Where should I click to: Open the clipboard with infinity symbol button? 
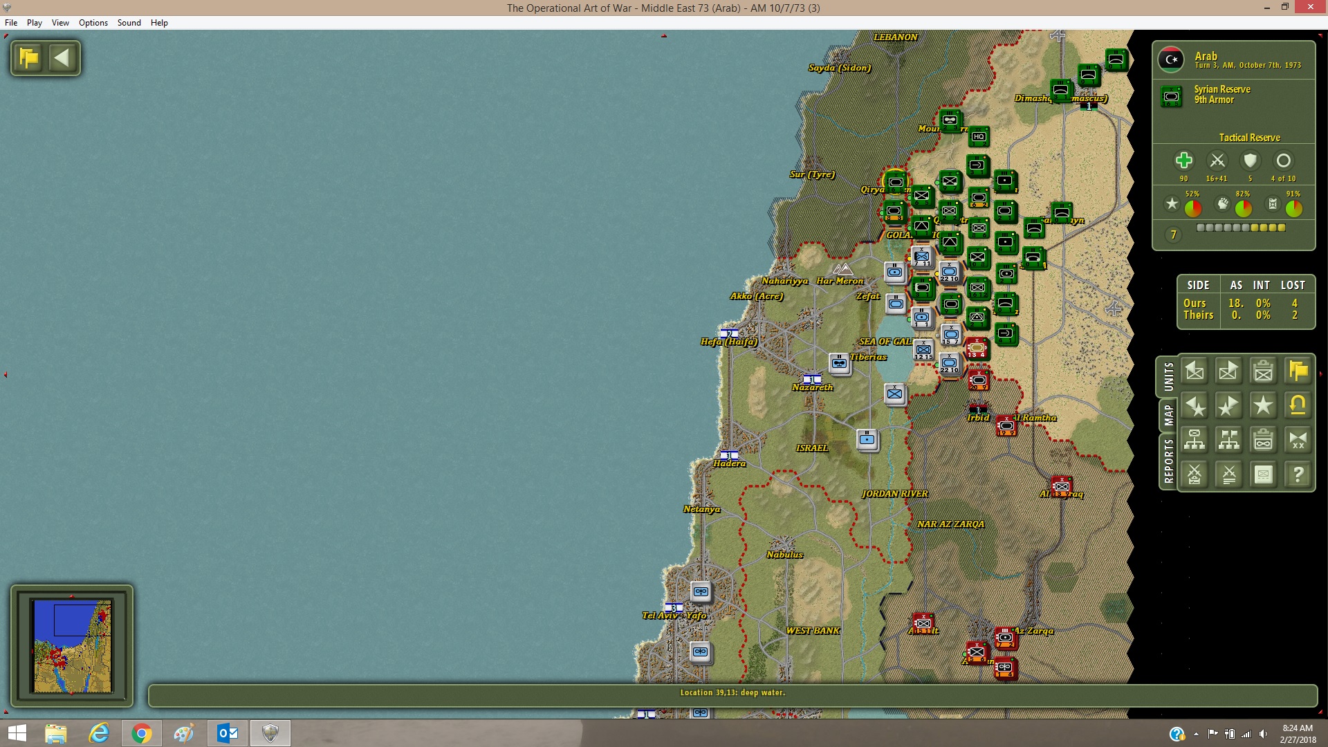(1263, 440)
